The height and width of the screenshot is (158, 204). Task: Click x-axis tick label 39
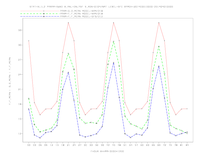pos(102,145)
